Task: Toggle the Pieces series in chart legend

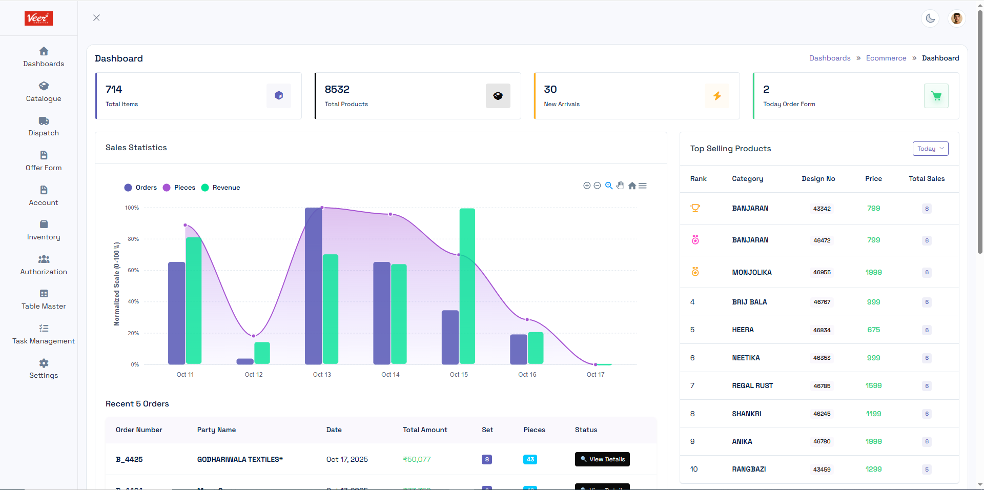Action: coord(179,188)
